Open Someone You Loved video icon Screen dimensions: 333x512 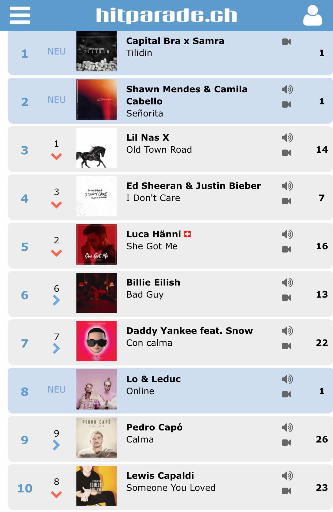point(286,491)
